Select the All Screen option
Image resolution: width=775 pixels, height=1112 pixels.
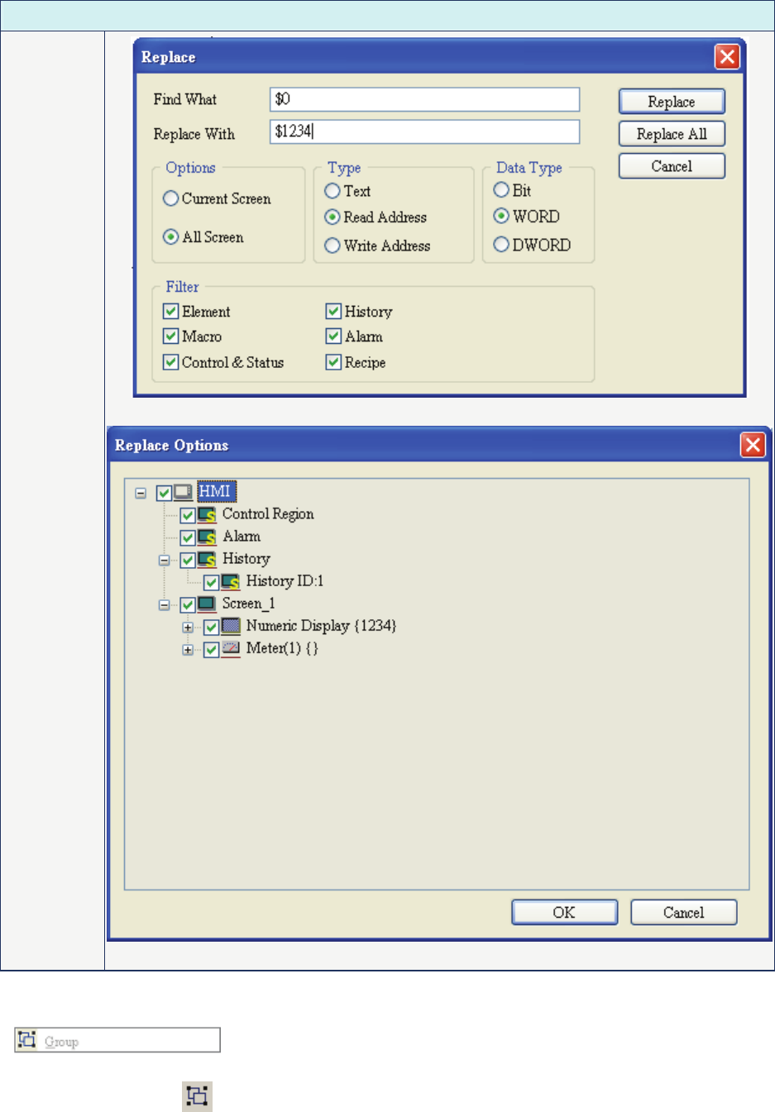[x=170, y=237]
